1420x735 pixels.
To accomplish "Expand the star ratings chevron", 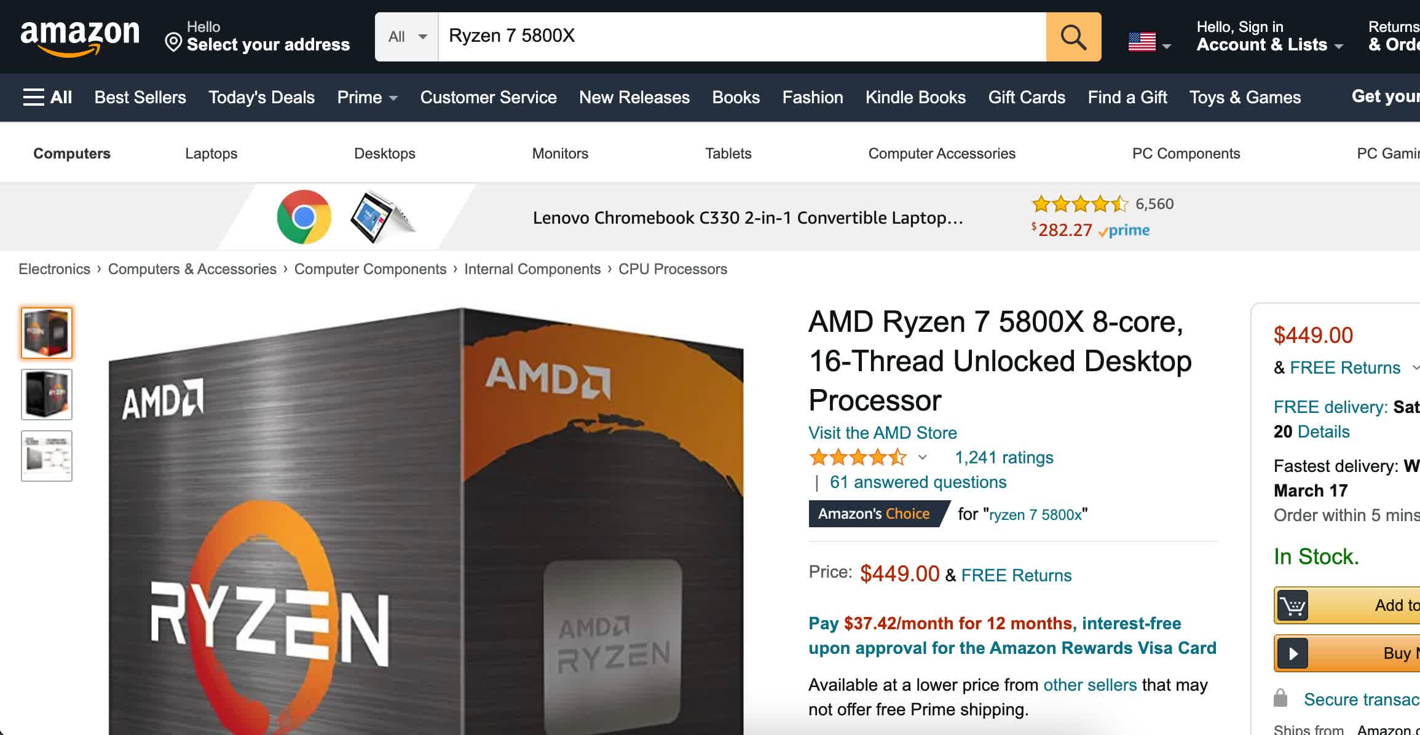I will (x=922, y=457).
